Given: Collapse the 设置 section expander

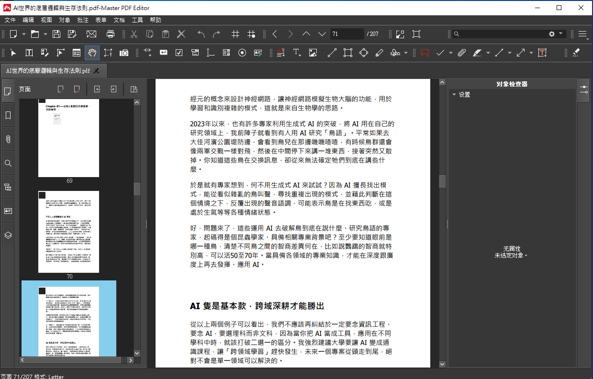Looking at the screenshot, I should tap(454, 94).
